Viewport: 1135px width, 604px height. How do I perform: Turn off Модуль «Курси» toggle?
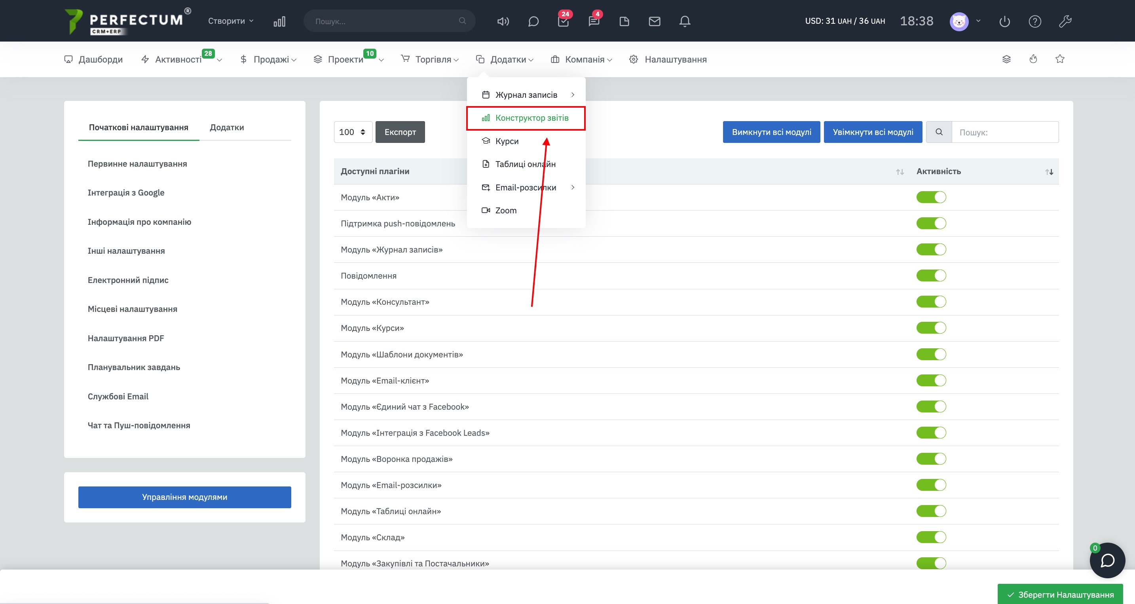click(x=931, y=328)
